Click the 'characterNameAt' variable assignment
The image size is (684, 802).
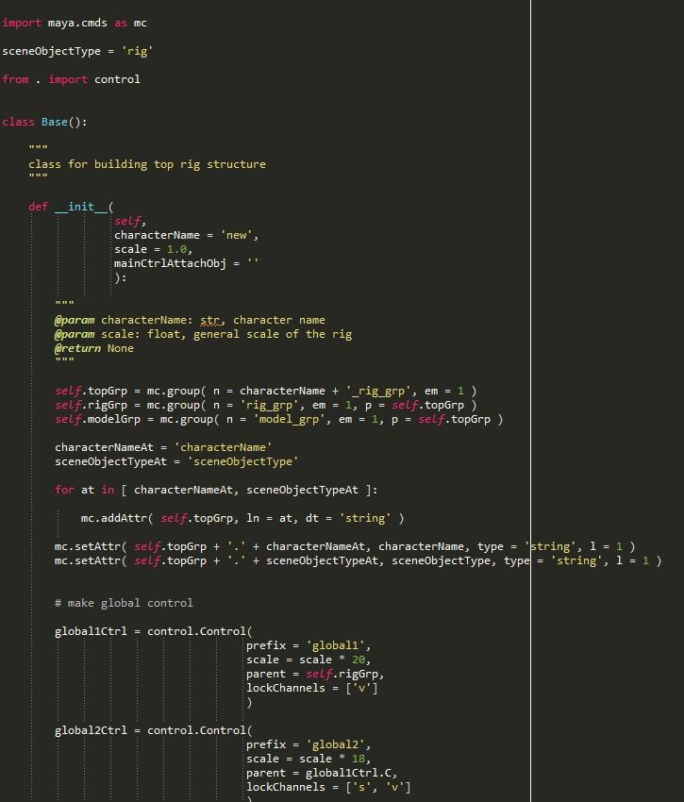coord(104,447)
